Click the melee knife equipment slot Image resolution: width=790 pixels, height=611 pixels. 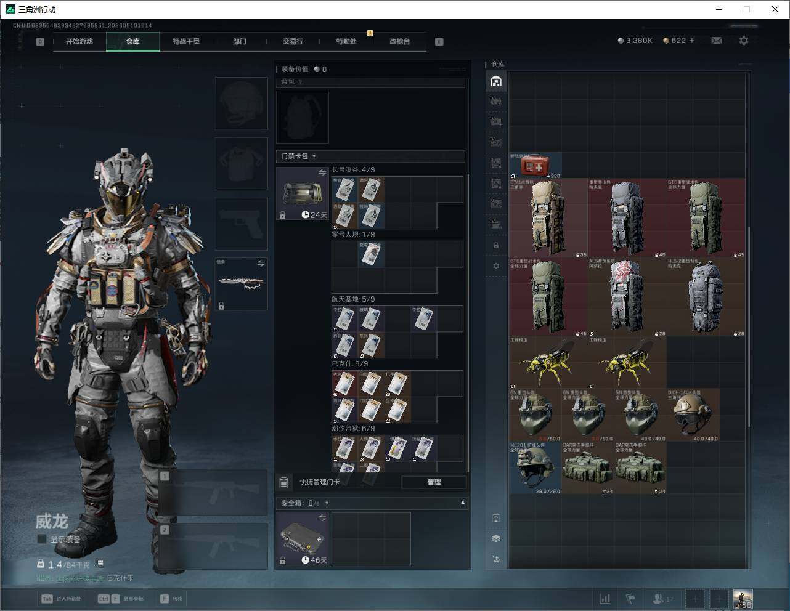coord(241,283)
